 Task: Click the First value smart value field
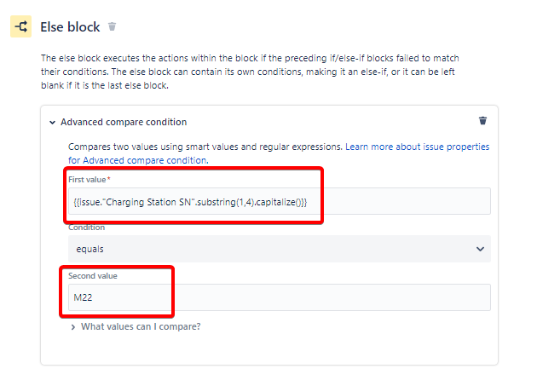point(279,201)
